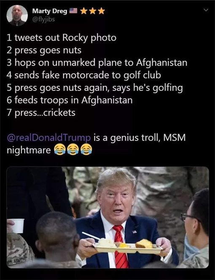This screenshot has width=215, height=280.
Task: Click the line '3 hops on unmarked plane to Afghanistan'
Action: click(x=97, y=63)
